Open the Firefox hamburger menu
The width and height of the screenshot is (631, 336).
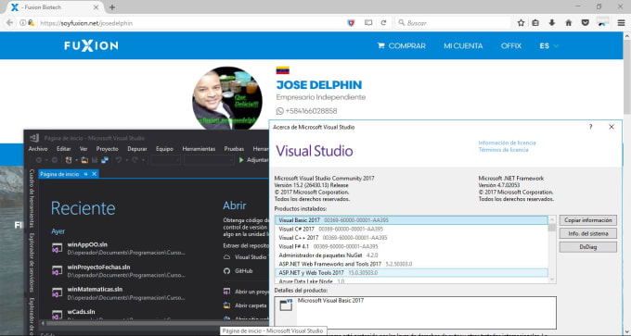pos(621,23)
